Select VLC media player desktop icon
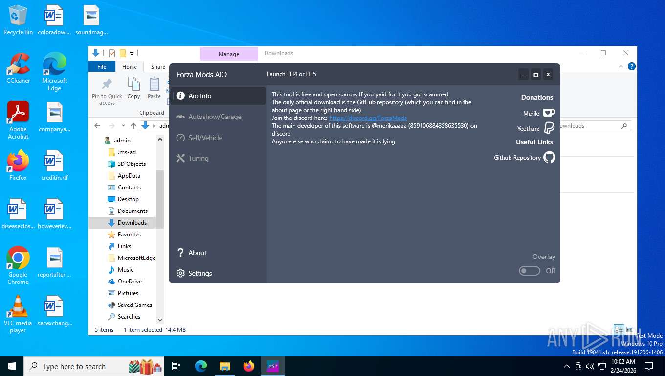 [18, 314]
